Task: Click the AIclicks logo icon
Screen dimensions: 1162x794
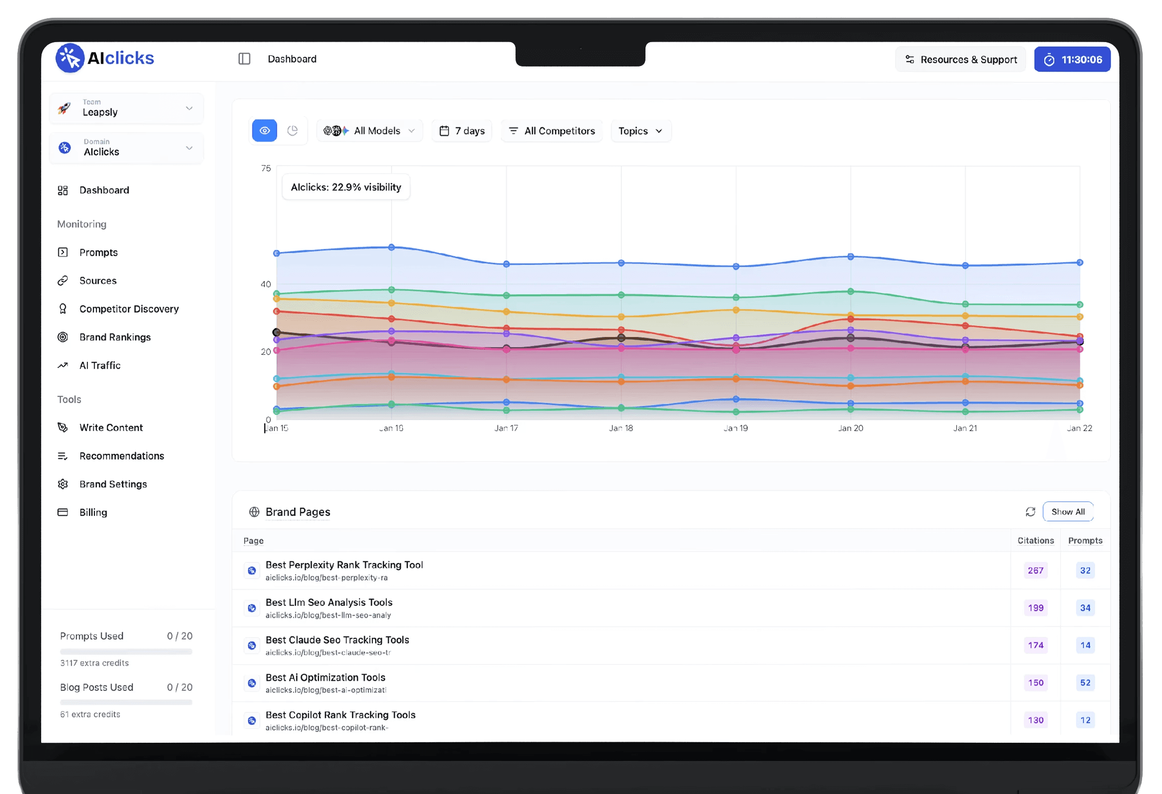Action: point(70,58)
